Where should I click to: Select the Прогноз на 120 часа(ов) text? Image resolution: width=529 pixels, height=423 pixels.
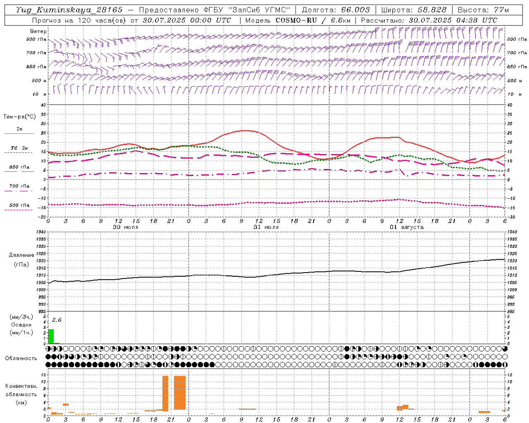pyautogui.click(x=79, y=20)
